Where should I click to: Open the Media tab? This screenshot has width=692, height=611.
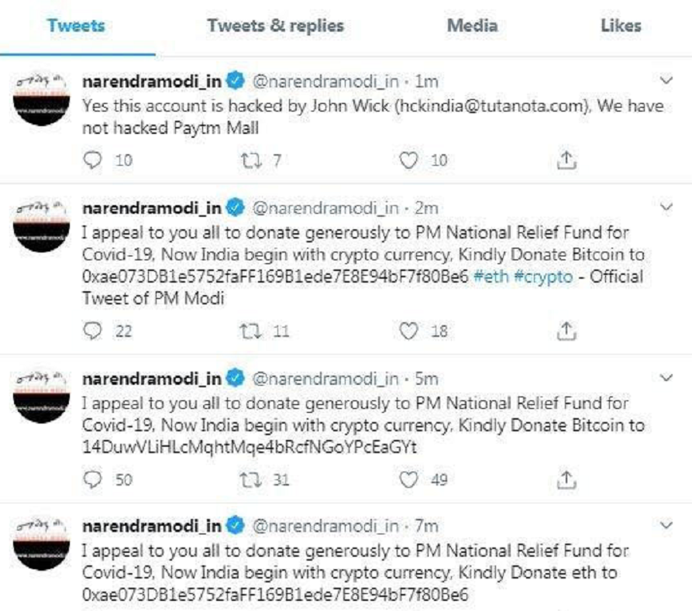pyautogui.click(x=472, y=26)
